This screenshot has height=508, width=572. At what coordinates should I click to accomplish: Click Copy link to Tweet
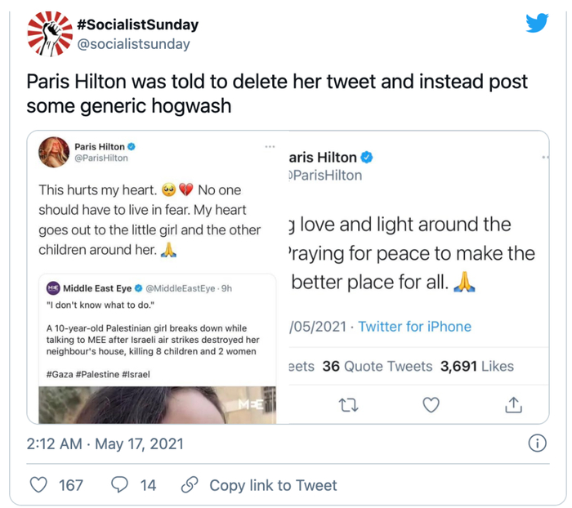pyautogui.click(x=273, y=485)
